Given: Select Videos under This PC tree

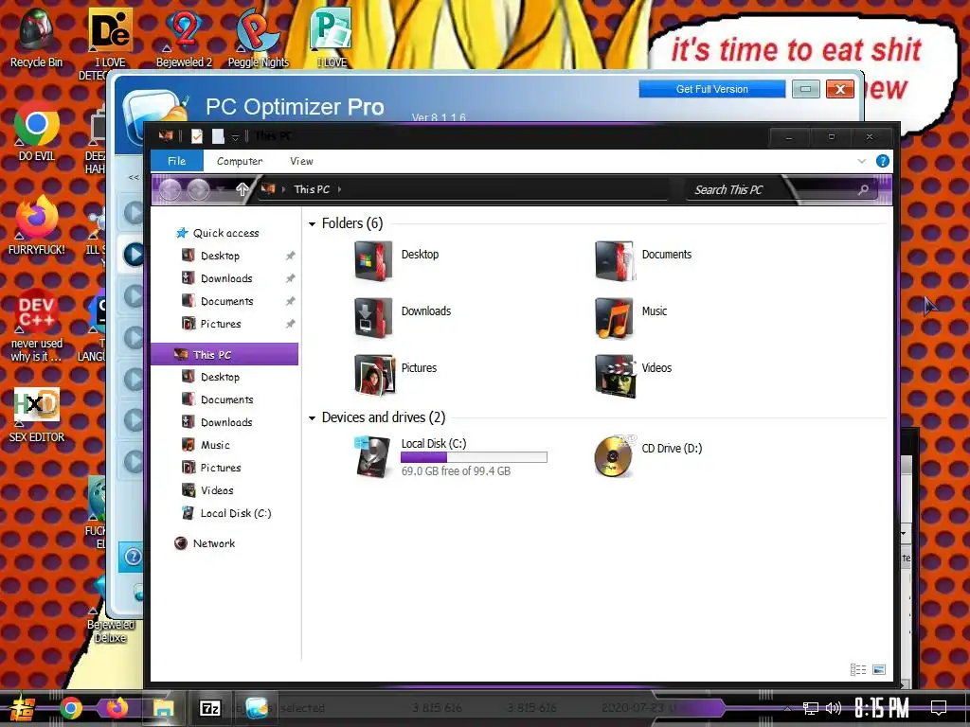Looking at the screenshot, I should (217, 491).
